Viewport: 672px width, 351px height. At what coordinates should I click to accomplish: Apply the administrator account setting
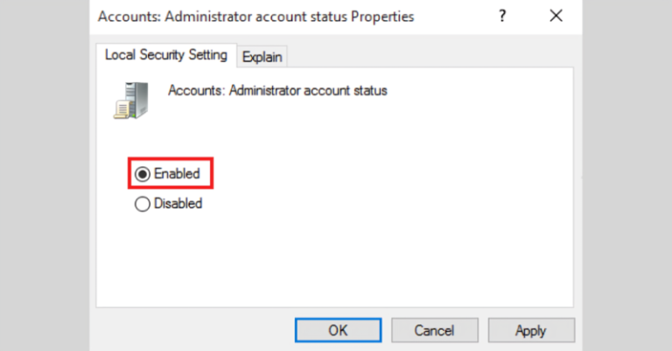click(530, 330)
